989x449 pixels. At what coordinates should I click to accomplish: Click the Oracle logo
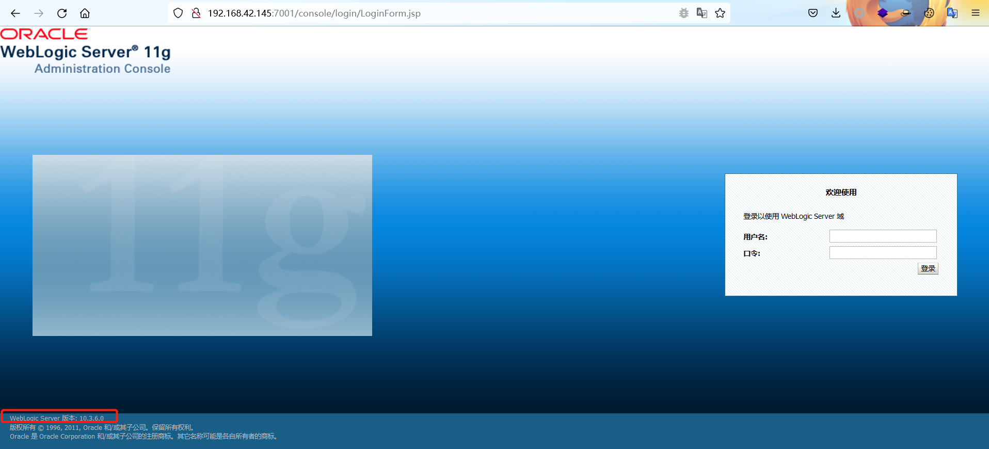44,34
